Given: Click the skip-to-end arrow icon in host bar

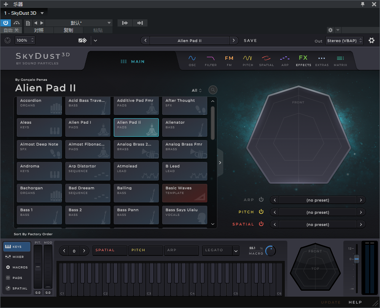Looking at the screenshot, I should tap(140, 23).
